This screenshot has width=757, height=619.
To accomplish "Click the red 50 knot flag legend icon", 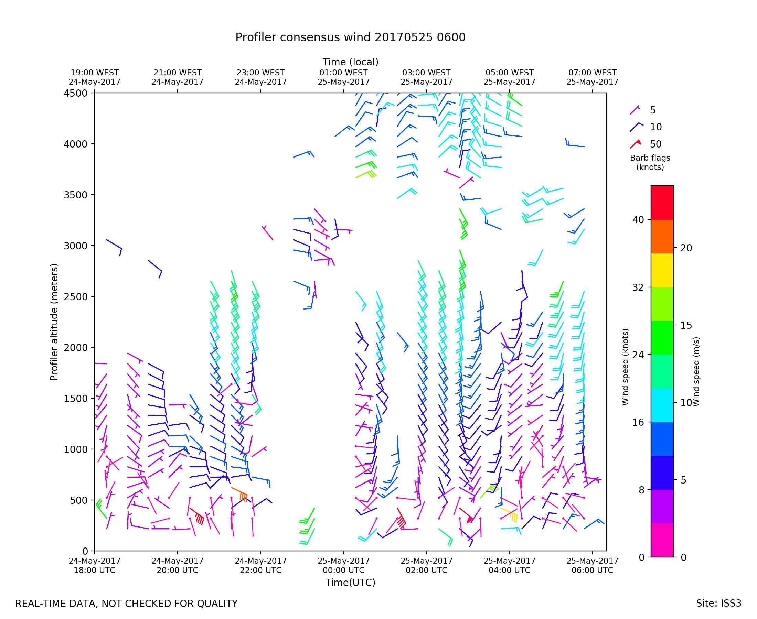I will 635,144.
